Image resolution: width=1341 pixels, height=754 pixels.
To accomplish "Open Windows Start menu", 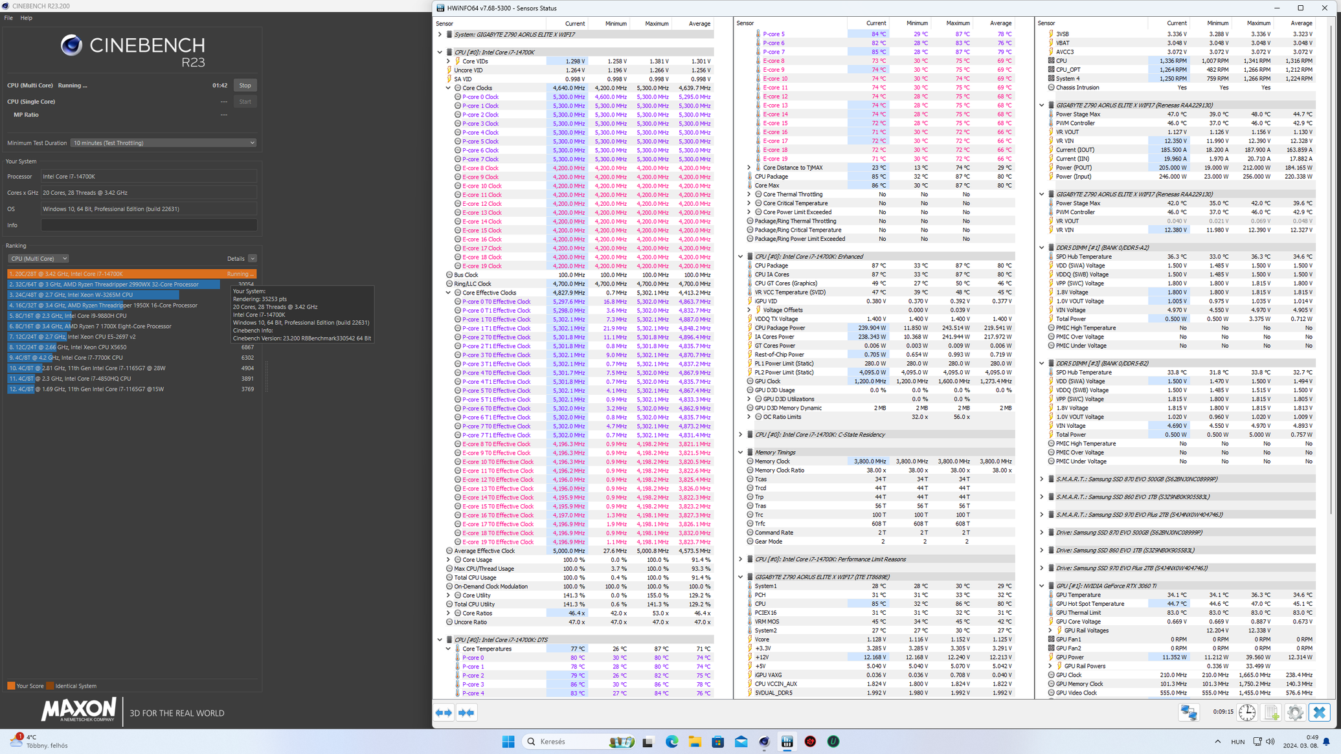I will tap(508, 742).
